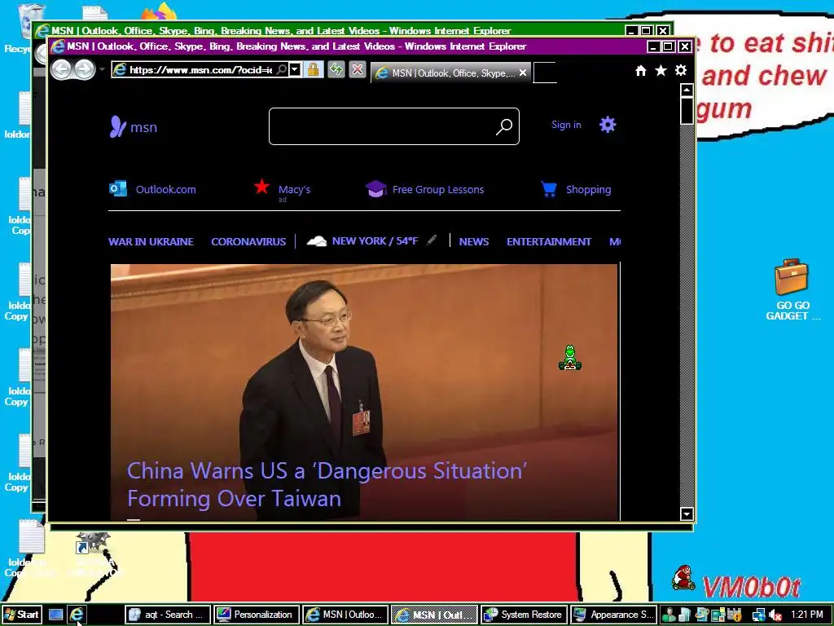Viewport: 834px width, 626px height.
Task: Click the 1:21 PM clock
Action: coord(806,615)
